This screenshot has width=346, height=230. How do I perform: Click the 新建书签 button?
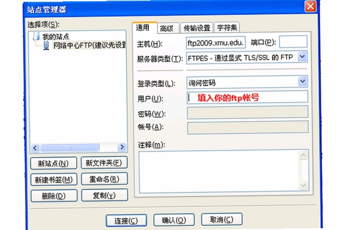[x=54, y=179]
